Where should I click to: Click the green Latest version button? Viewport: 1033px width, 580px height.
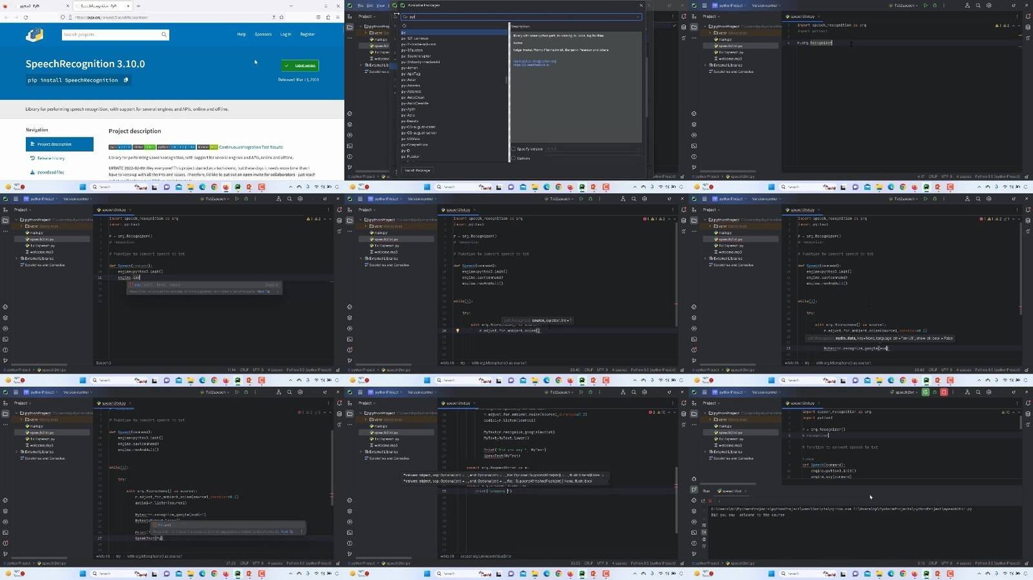(300, 65)
